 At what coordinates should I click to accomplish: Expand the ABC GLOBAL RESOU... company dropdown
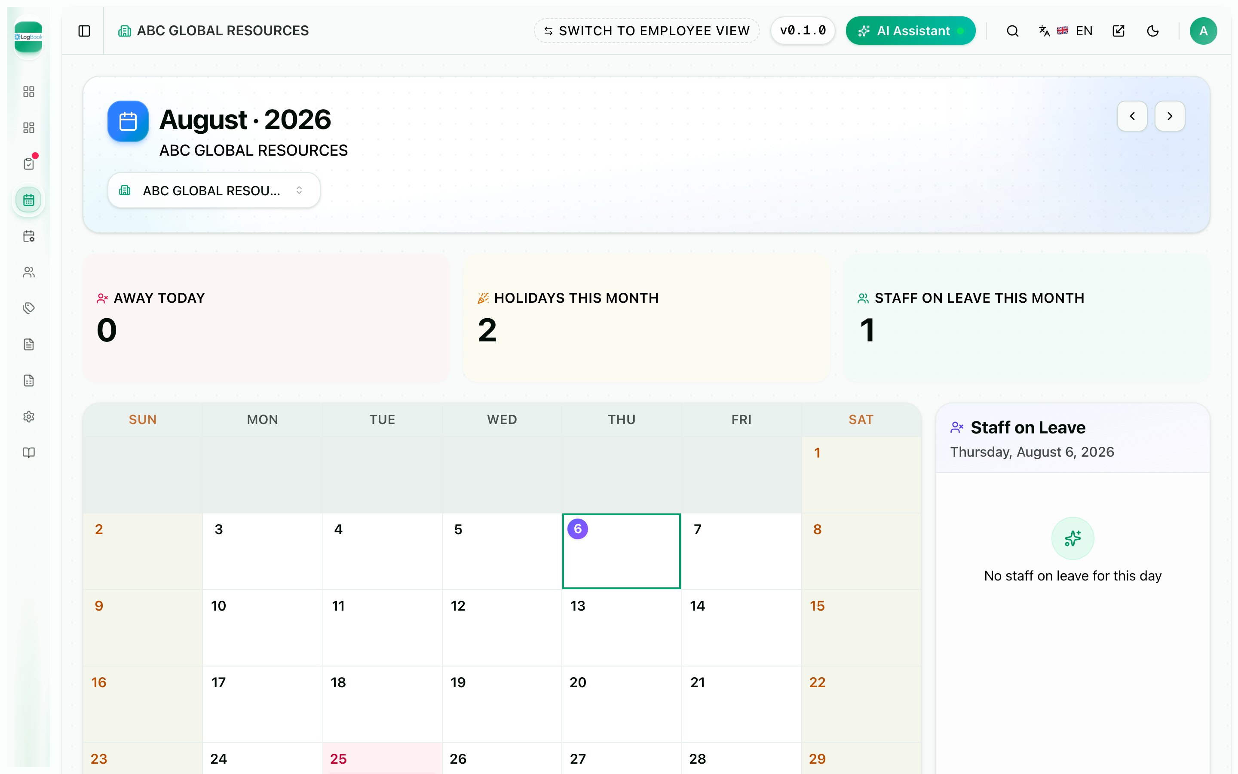point(214,190)
